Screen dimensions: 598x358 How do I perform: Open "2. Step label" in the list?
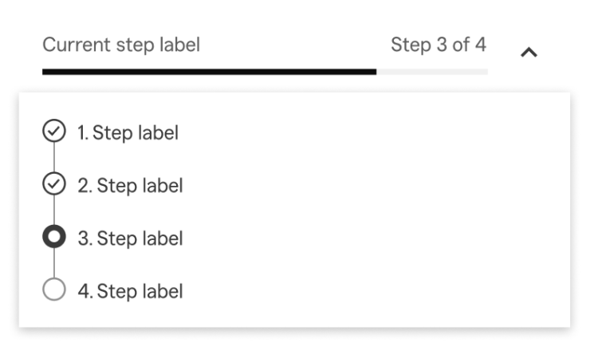(x=130, y=186)
